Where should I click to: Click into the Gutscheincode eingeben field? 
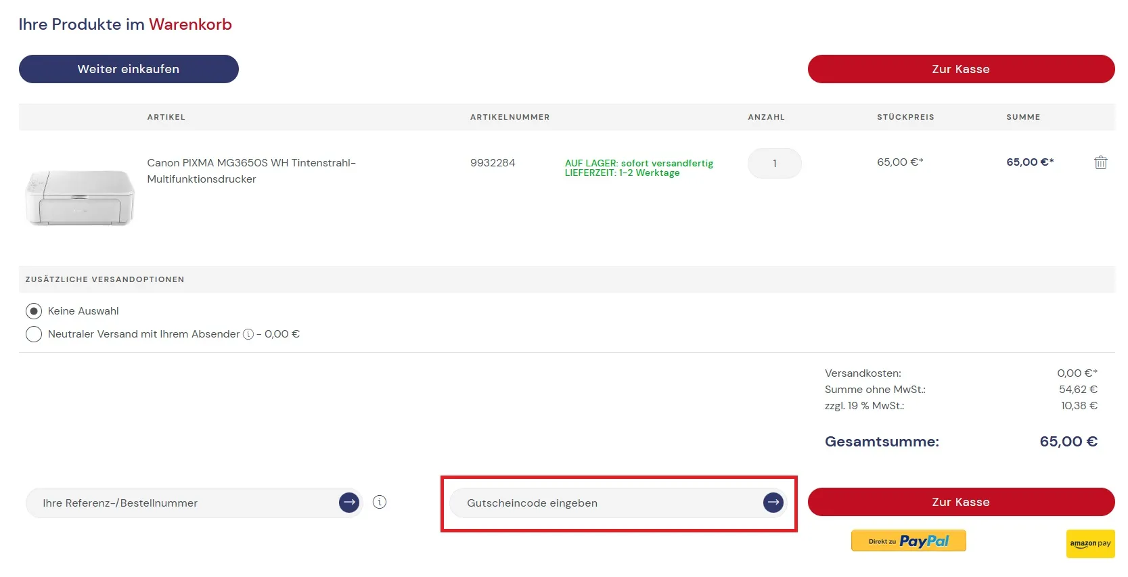tap(606, 503)
